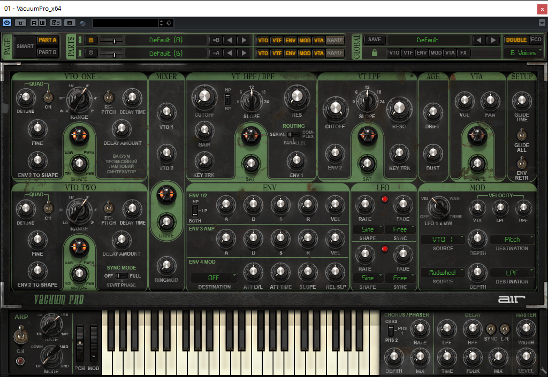Toggle the ARP ON switch
The height and width of the screenshot is (377, 548).
(x=21, y=335)
